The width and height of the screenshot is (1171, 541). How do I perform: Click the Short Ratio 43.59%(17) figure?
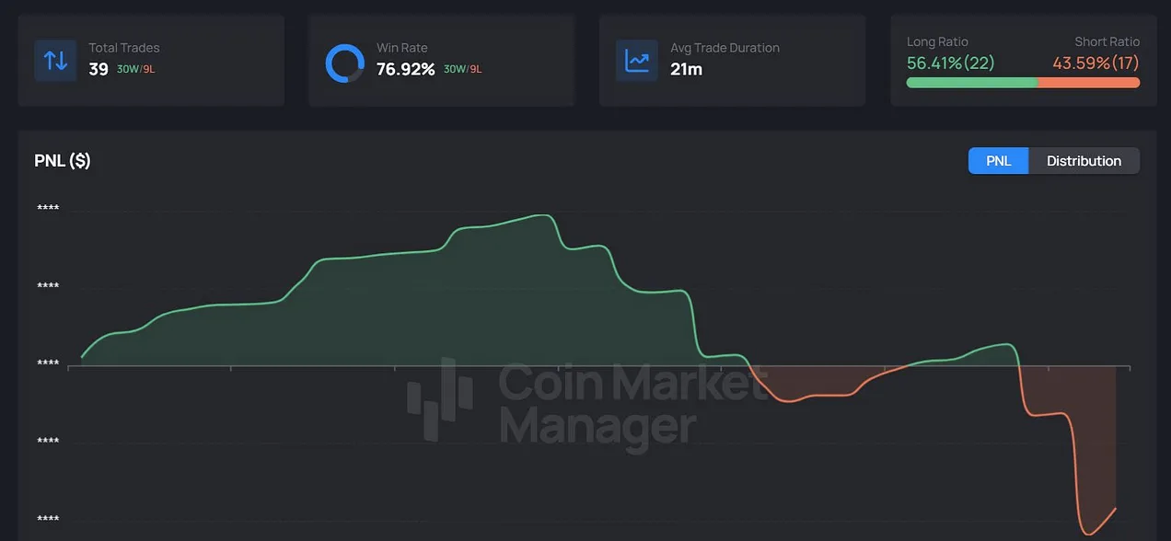(1096, 63)
